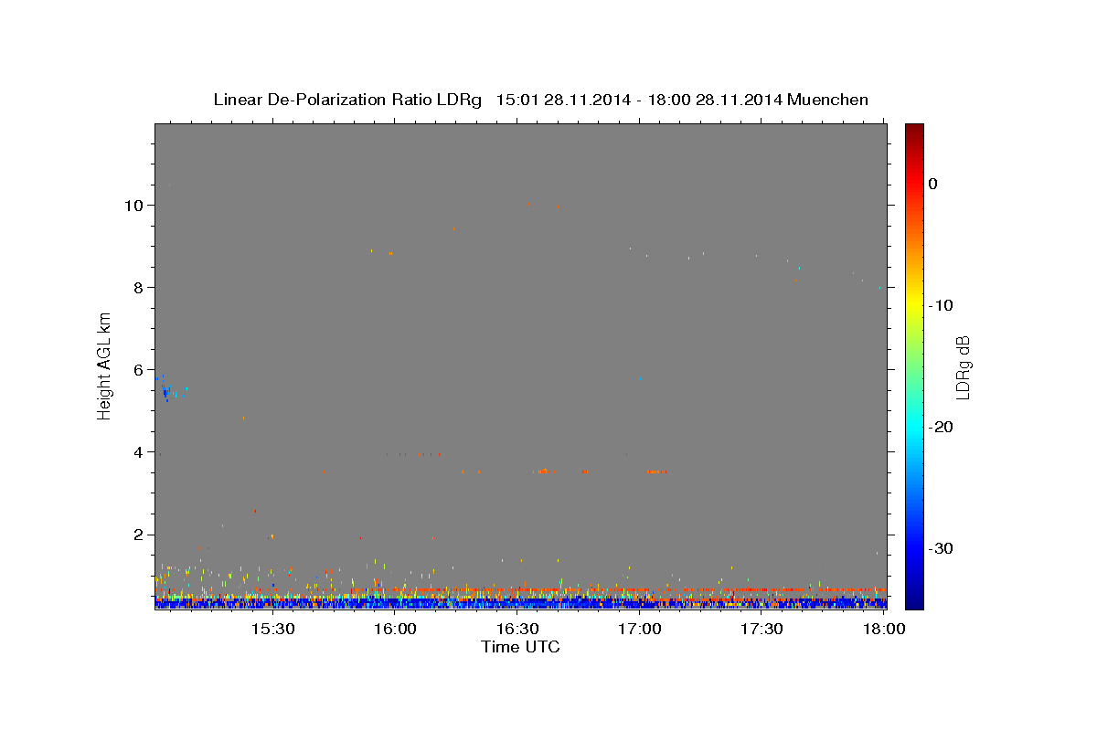The height and width of the screenshot is (731, 1097).
Task: Click the height tick label 6
Action: point(140,370)
